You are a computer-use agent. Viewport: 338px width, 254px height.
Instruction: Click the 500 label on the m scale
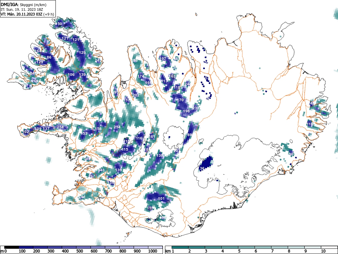click(79, 251)
